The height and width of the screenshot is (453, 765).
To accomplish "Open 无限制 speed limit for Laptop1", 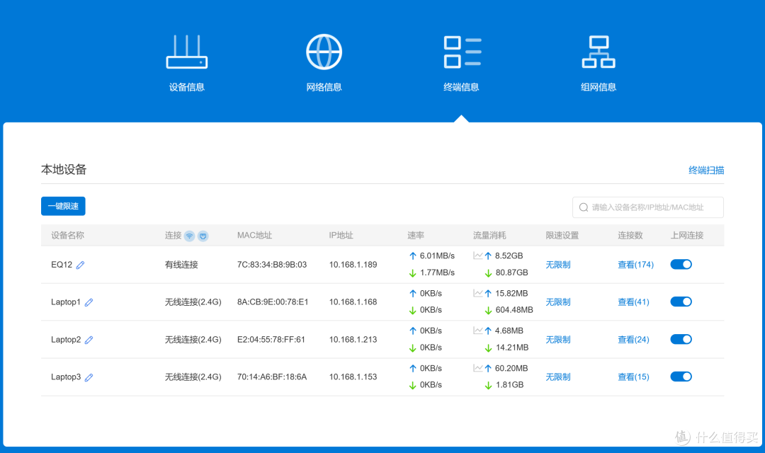I will (x=558, y=302).
